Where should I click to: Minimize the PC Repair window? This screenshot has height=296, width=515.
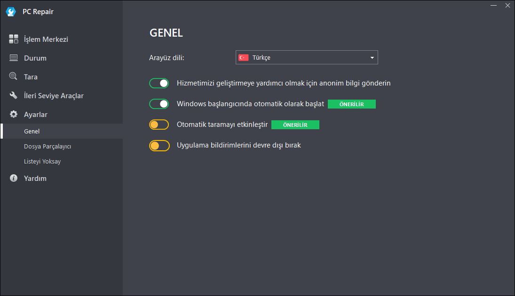(x=493, y=5)
